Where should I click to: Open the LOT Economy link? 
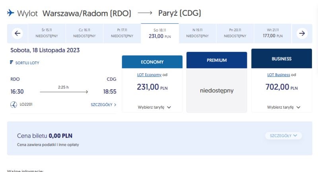click(x=149, y=75)
